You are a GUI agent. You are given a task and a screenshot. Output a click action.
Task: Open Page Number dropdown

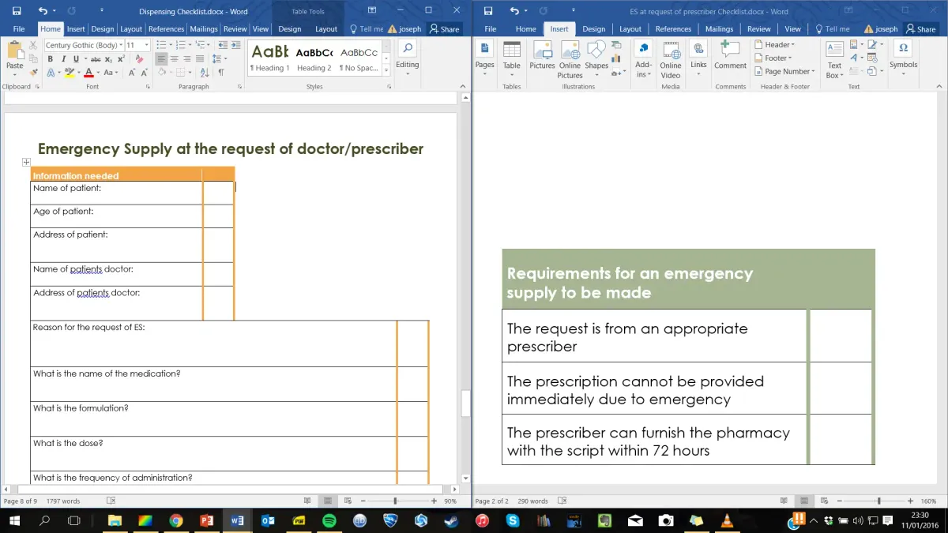(784, 71)
